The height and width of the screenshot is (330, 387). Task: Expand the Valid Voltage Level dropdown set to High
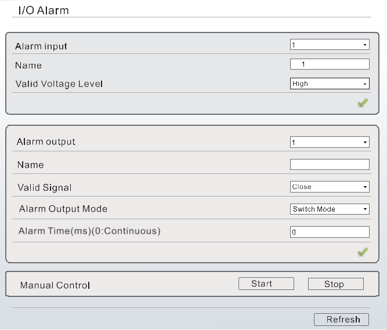(330, 84)
